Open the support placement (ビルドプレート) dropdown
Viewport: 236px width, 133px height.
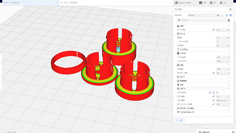pos(223,100)
